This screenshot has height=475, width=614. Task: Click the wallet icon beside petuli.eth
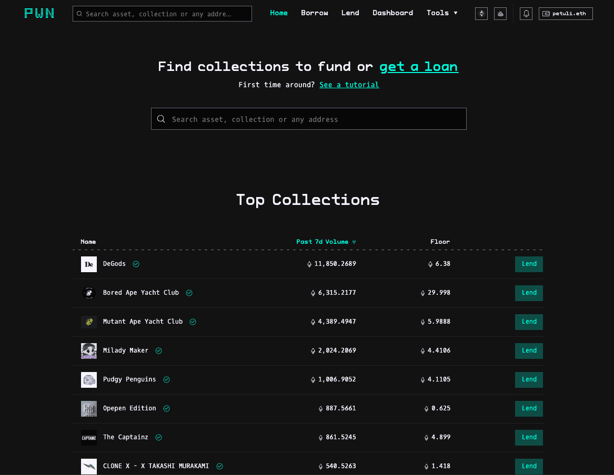click(546, 14)
